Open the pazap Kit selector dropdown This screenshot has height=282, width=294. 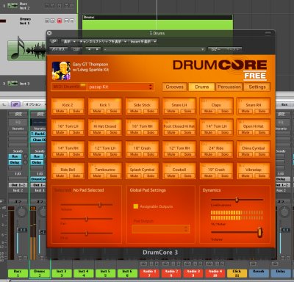pyautogui.click(x=121, y=87)
